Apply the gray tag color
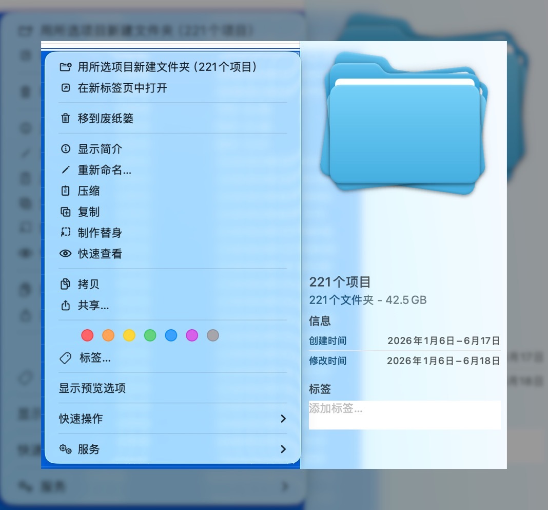Screen dimensions: 548x510 pos(213,335)
